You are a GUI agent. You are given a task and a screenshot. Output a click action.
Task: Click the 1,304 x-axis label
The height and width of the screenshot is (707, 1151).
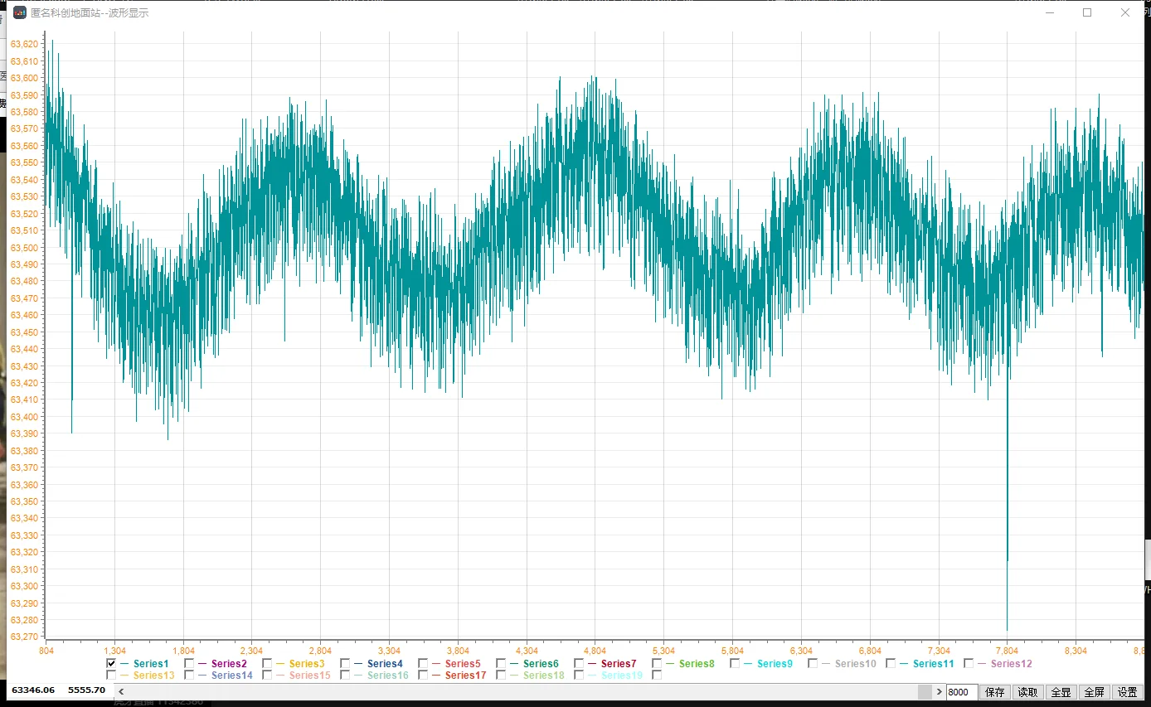[114, 651]
